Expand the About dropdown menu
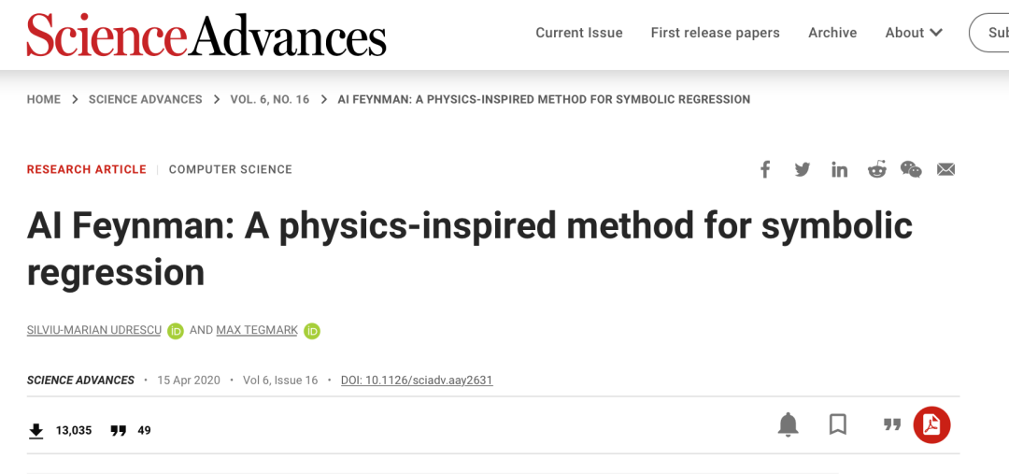This screenshot has height=474, width=1009. click(x=914, y=33)
